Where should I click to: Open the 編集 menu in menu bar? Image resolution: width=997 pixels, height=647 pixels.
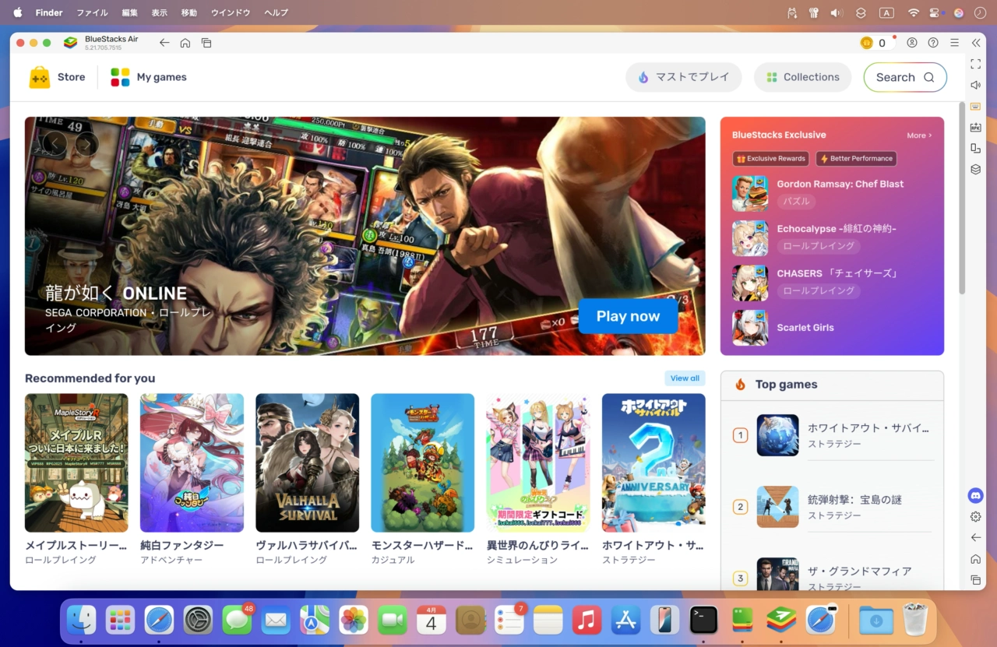(129, 12)
